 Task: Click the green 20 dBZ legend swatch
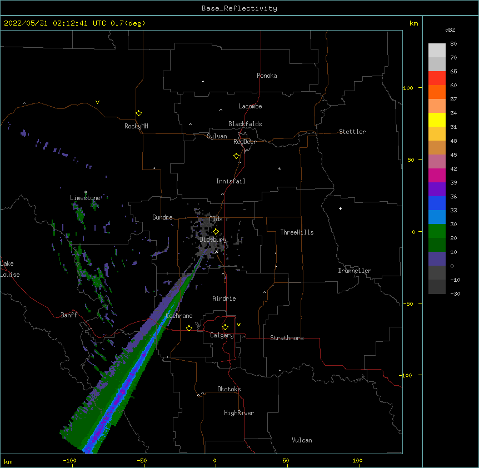(437, 231)
